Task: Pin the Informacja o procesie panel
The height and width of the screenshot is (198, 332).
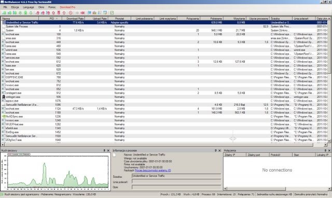Action: click(x=216, y=150)
